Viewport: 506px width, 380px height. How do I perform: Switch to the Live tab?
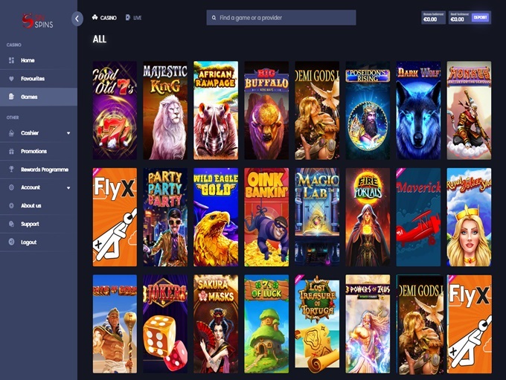click(x=134, y=16)
